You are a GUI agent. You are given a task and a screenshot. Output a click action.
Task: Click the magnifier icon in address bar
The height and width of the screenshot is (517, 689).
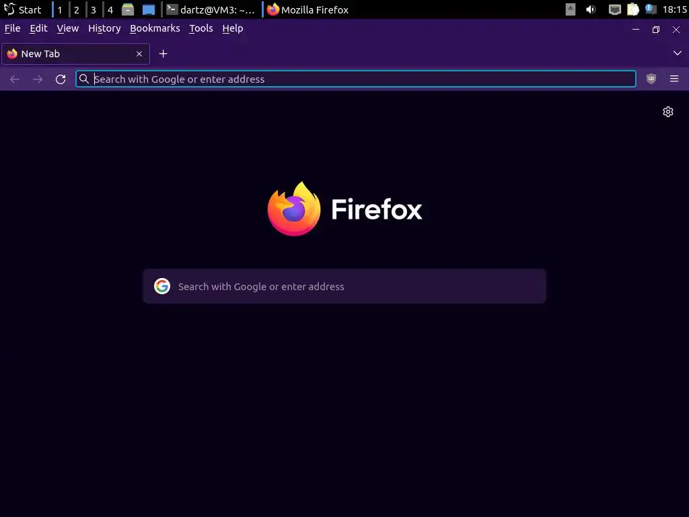click(x=84, y=79)
